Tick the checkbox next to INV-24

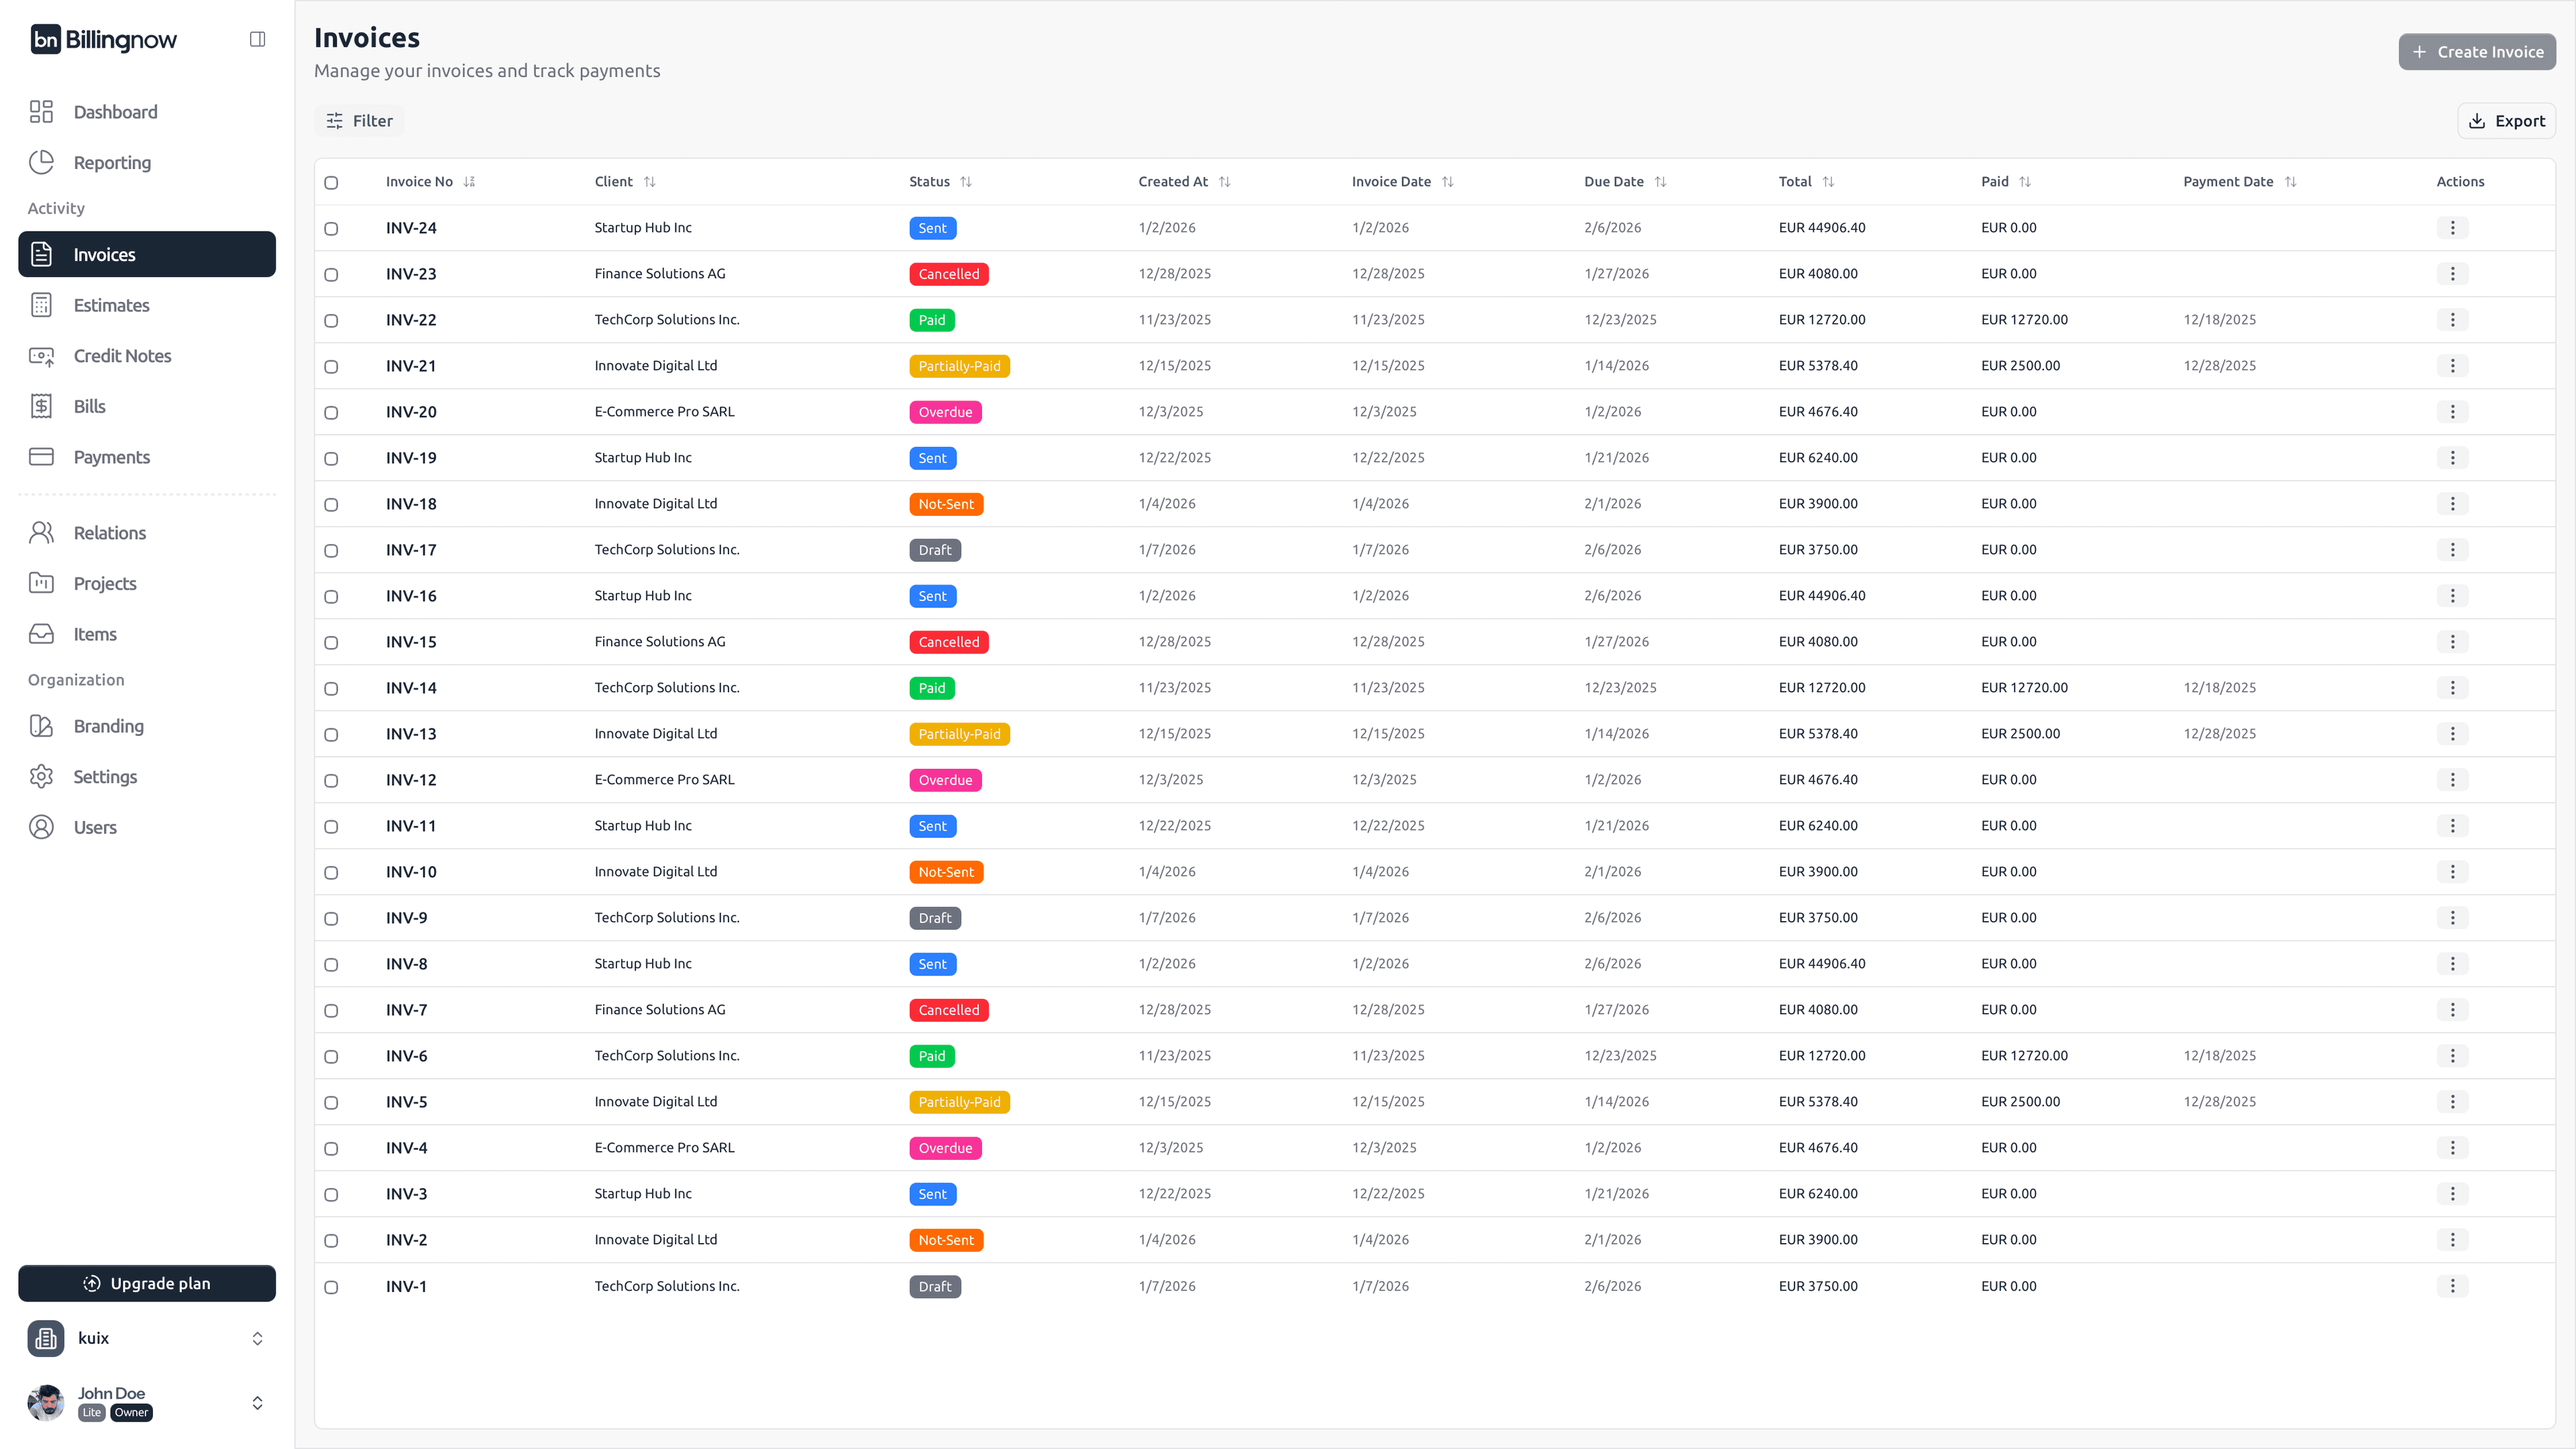coord(332,228)
